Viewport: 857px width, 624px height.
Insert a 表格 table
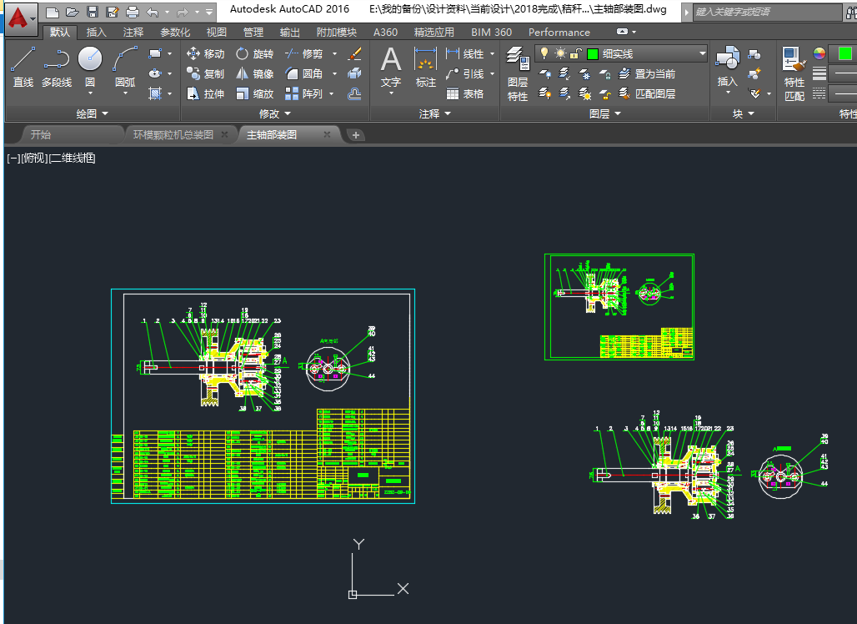(465, 93)
